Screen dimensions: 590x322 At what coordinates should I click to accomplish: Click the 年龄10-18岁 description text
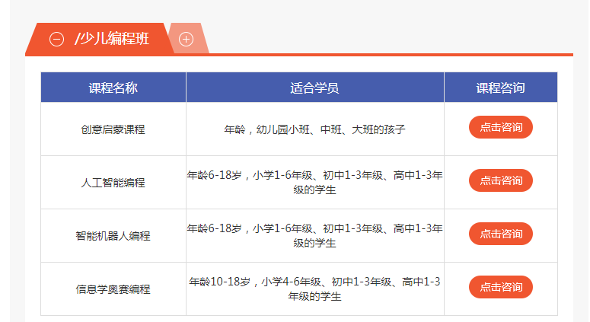click(314, 289)
